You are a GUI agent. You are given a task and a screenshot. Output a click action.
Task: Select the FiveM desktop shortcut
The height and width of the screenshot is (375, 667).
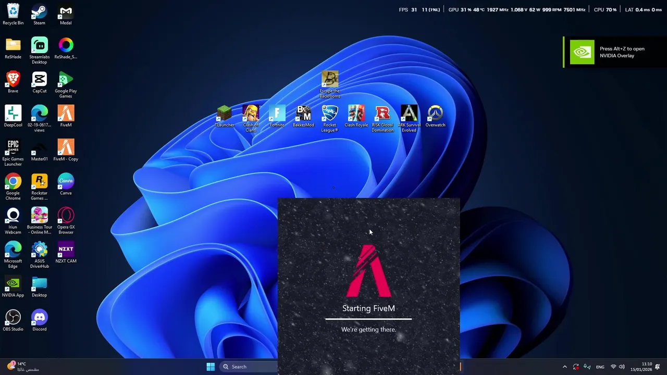click(66, 116)
